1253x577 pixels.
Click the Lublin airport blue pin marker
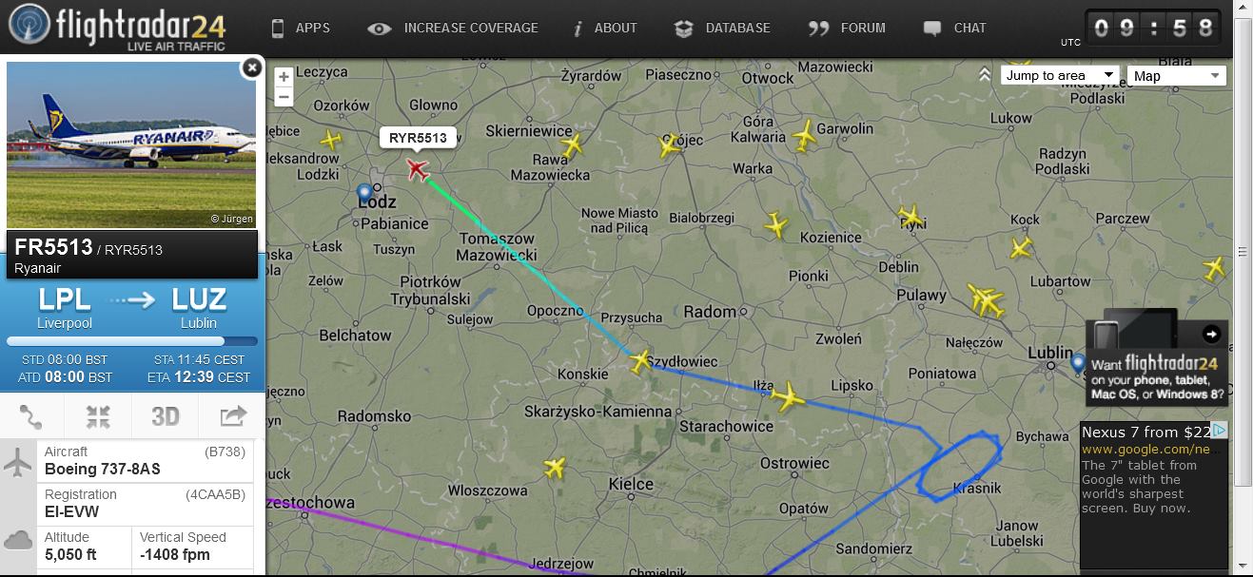pos(1078,363)
